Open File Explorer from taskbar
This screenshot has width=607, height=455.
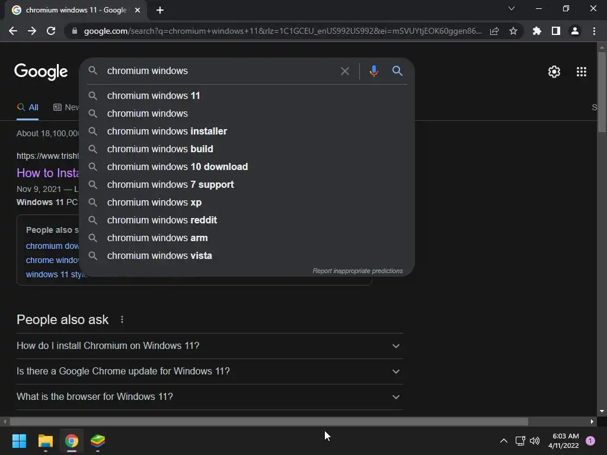pyautogui.click(x=46, y=441)
